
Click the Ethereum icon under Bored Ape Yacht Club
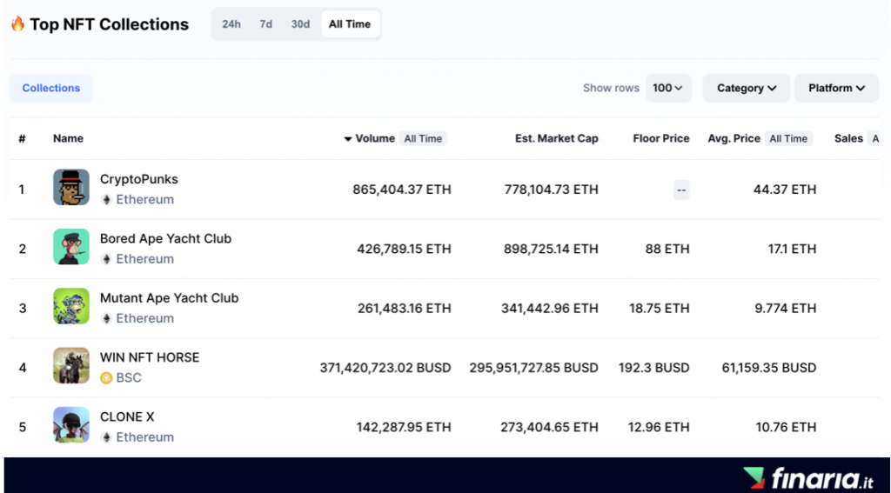106,259
